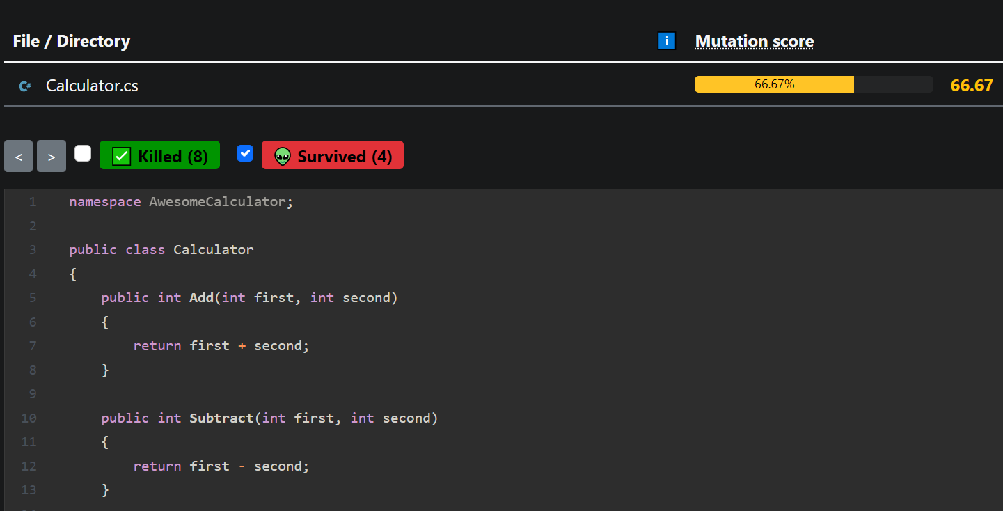Go to next mutant with right arrow

point(51,156)
